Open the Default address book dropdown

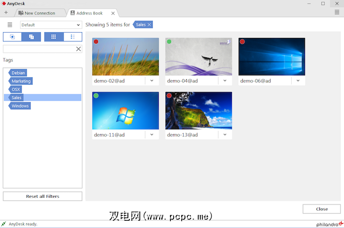[x=51, y=25]
